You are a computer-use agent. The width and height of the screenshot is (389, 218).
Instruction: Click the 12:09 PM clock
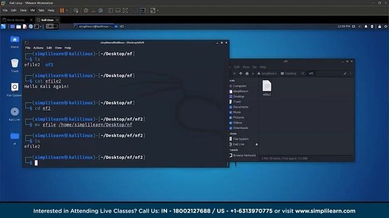pyautogui.click(x=344, y=27)
